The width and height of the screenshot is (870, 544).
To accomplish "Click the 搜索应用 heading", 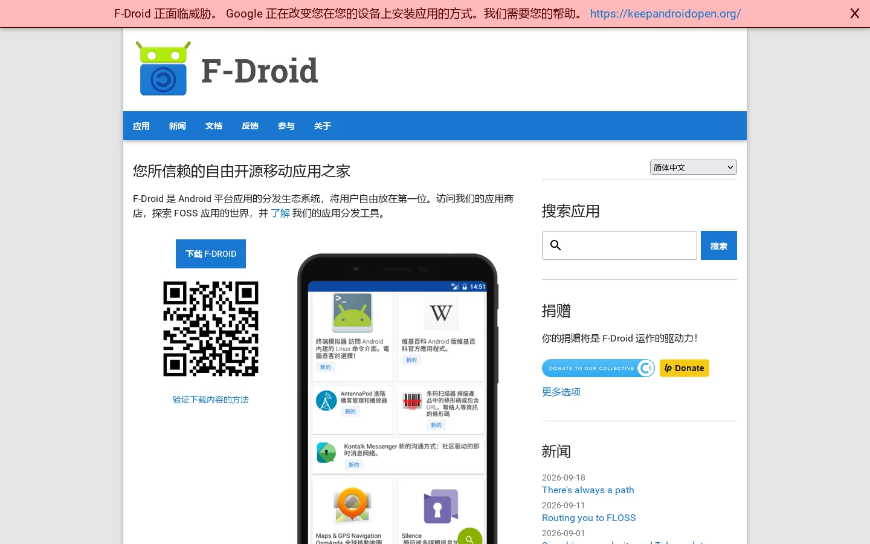I will point(571,211).
